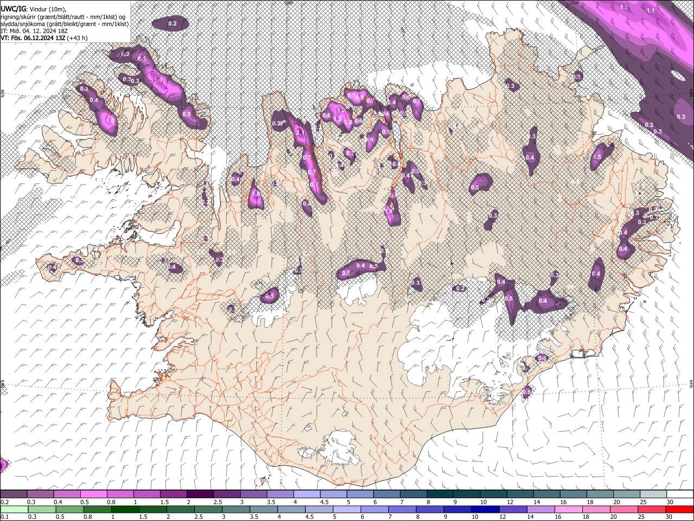Click the 'UWC/IG: Vindur (10m),' title text

(34, 9)
